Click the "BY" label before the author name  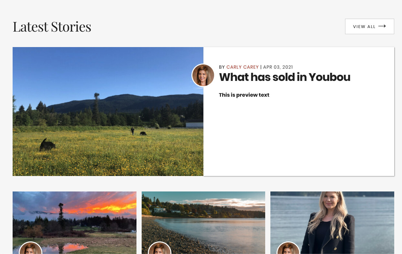pos(222,67)
